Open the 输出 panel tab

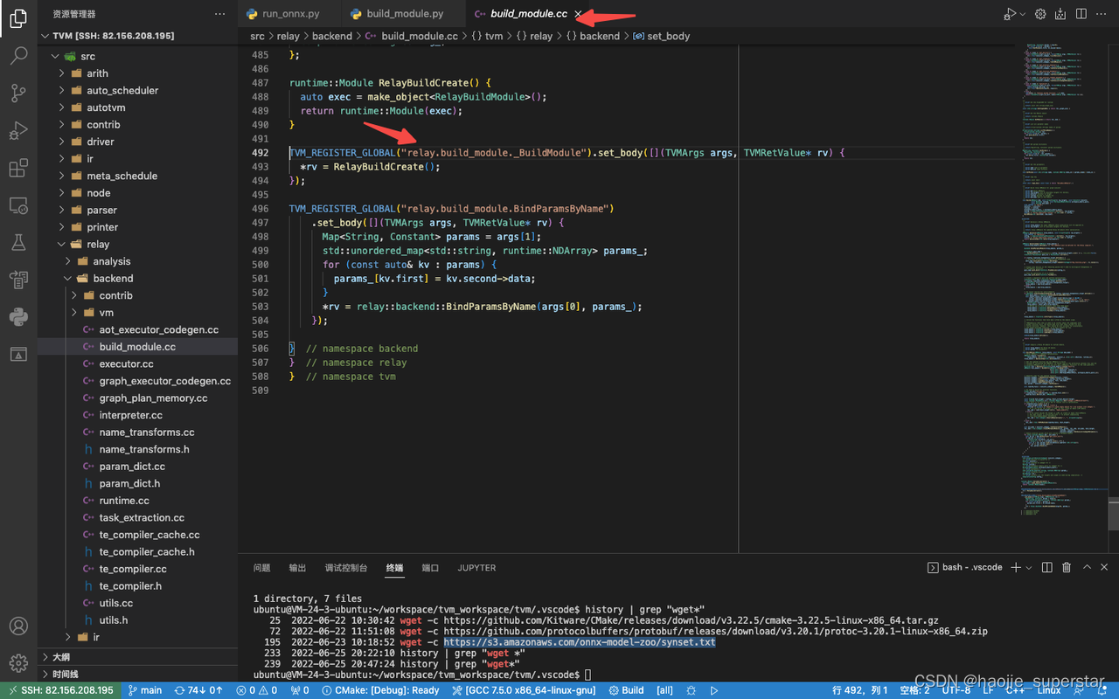tap(297, 568)
